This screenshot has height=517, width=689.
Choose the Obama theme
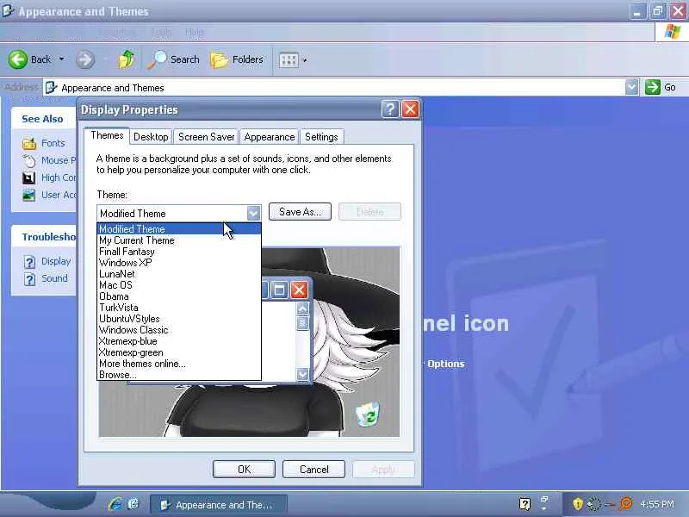[x=179, y=296]
